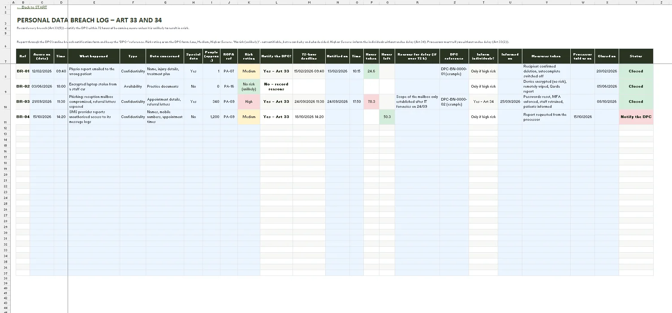Select the time cell 14:20 for BR-04
Image resolution: width=672 pixels, height=313 pixels.
pyautogui.click(x=61, y=117)
